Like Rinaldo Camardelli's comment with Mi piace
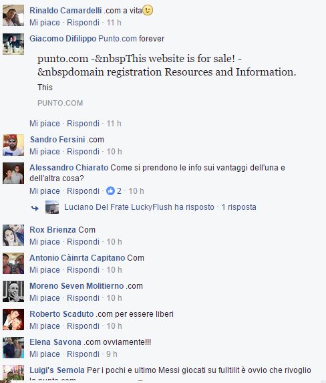 [45, 23]
